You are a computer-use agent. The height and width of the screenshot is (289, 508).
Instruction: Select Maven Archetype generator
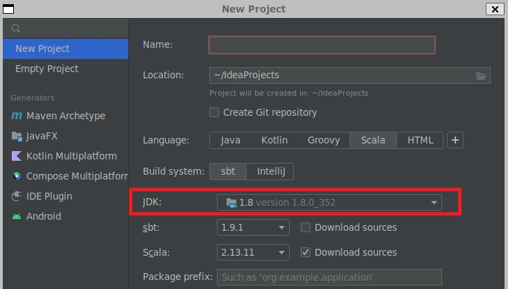(x=65, y=116)
